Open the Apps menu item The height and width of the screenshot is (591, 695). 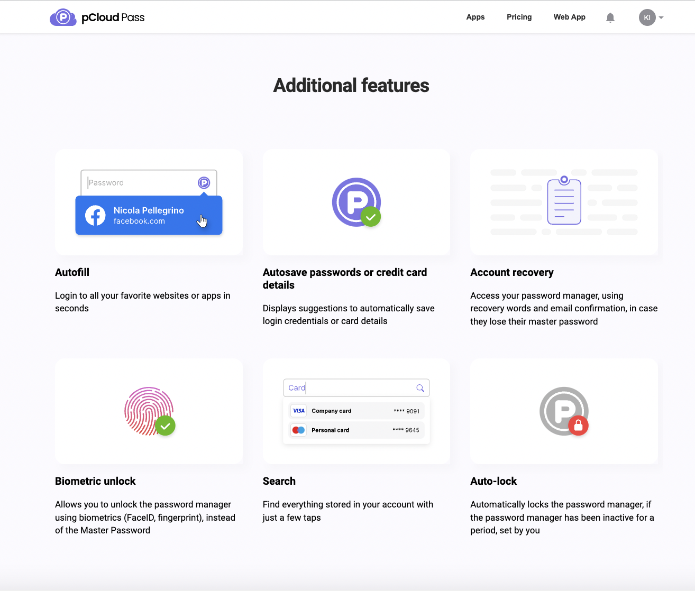tap(475, 17)
